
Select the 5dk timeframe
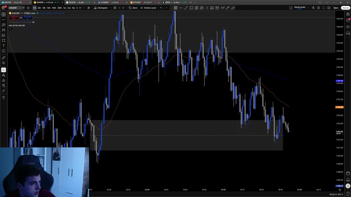pyautogui.click(x=49, y=8)
